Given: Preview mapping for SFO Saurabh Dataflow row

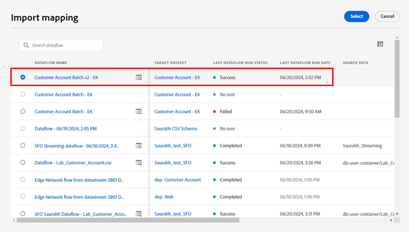Looking at the screenshot, I should (x=139, y=214).
